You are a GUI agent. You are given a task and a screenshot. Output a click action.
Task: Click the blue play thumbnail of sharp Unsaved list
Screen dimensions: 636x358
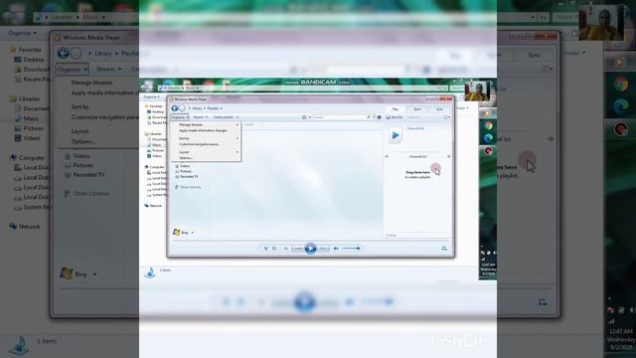click(396, 135)
